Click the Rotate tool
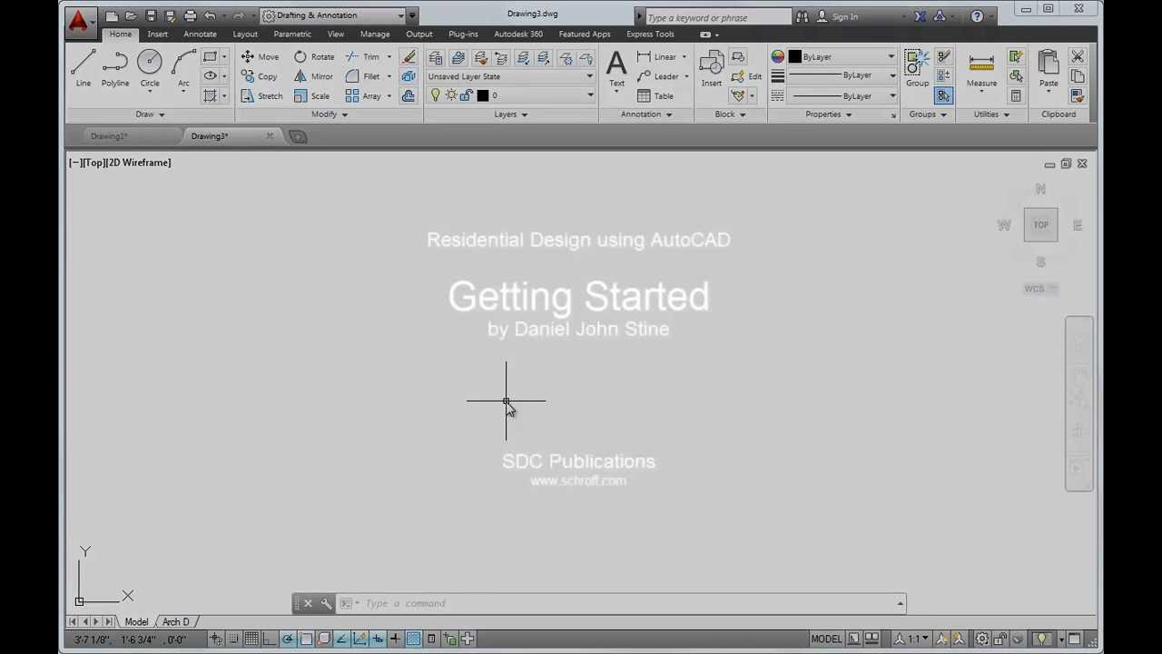Image resolution: width=1162 pixels, height=654 pixels. tap(314, 56)
